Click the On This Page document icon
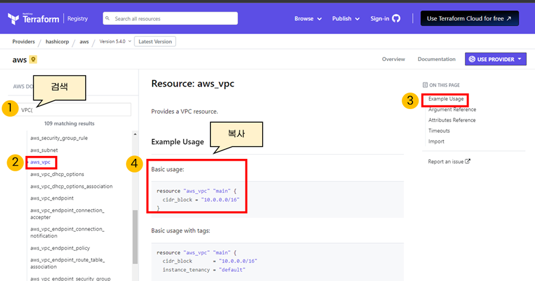 [425, 85]
